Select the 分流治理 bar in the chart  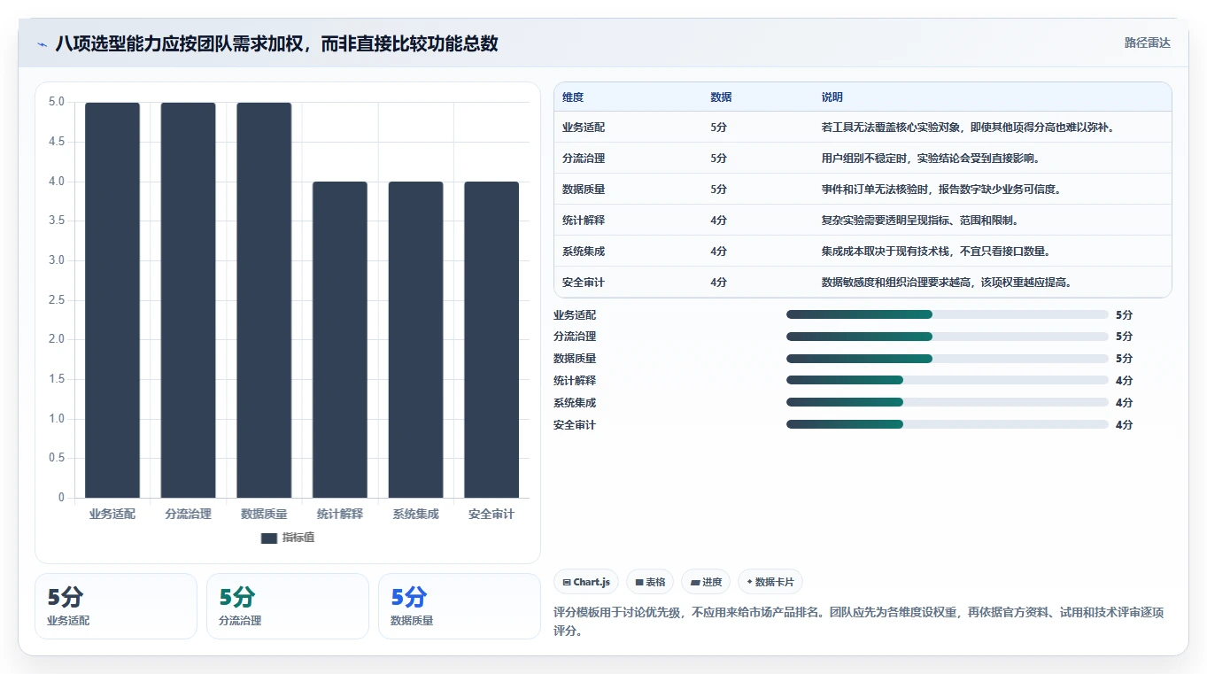189,300
